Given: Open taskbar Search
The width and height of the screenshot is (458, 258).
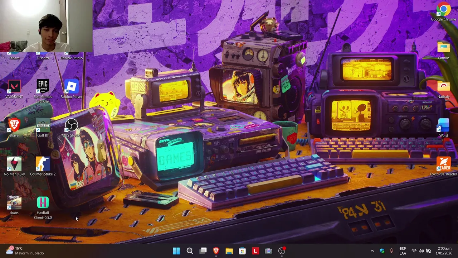Looking at the screenshot, I should coord(190,251).
